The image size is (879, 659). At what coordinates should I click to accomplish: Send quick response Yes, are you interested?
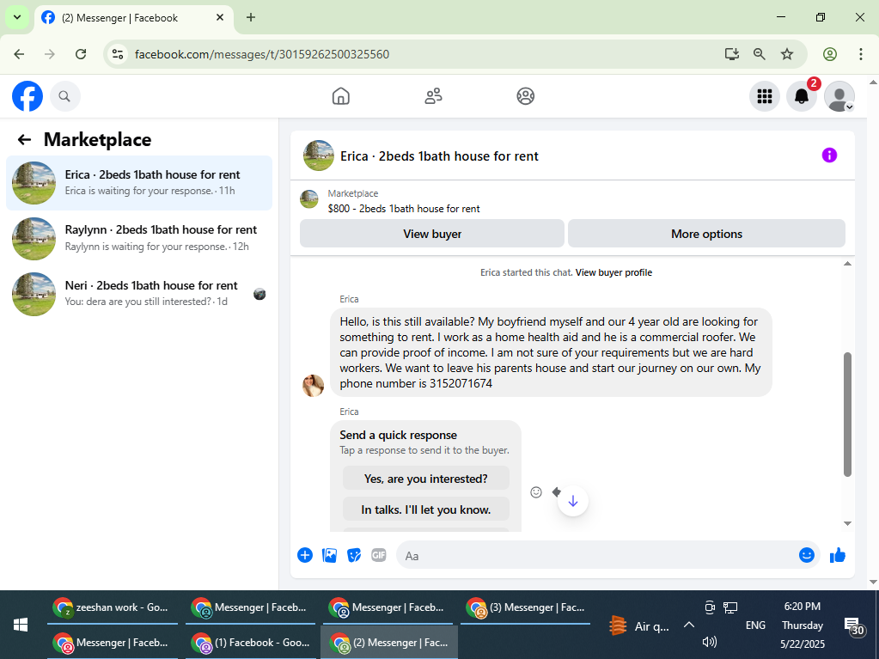point(426,479)
